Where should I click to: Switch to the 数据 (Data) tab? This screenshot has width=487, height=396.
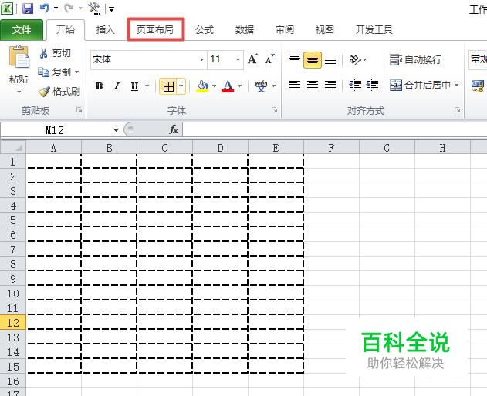click(245, 30)
